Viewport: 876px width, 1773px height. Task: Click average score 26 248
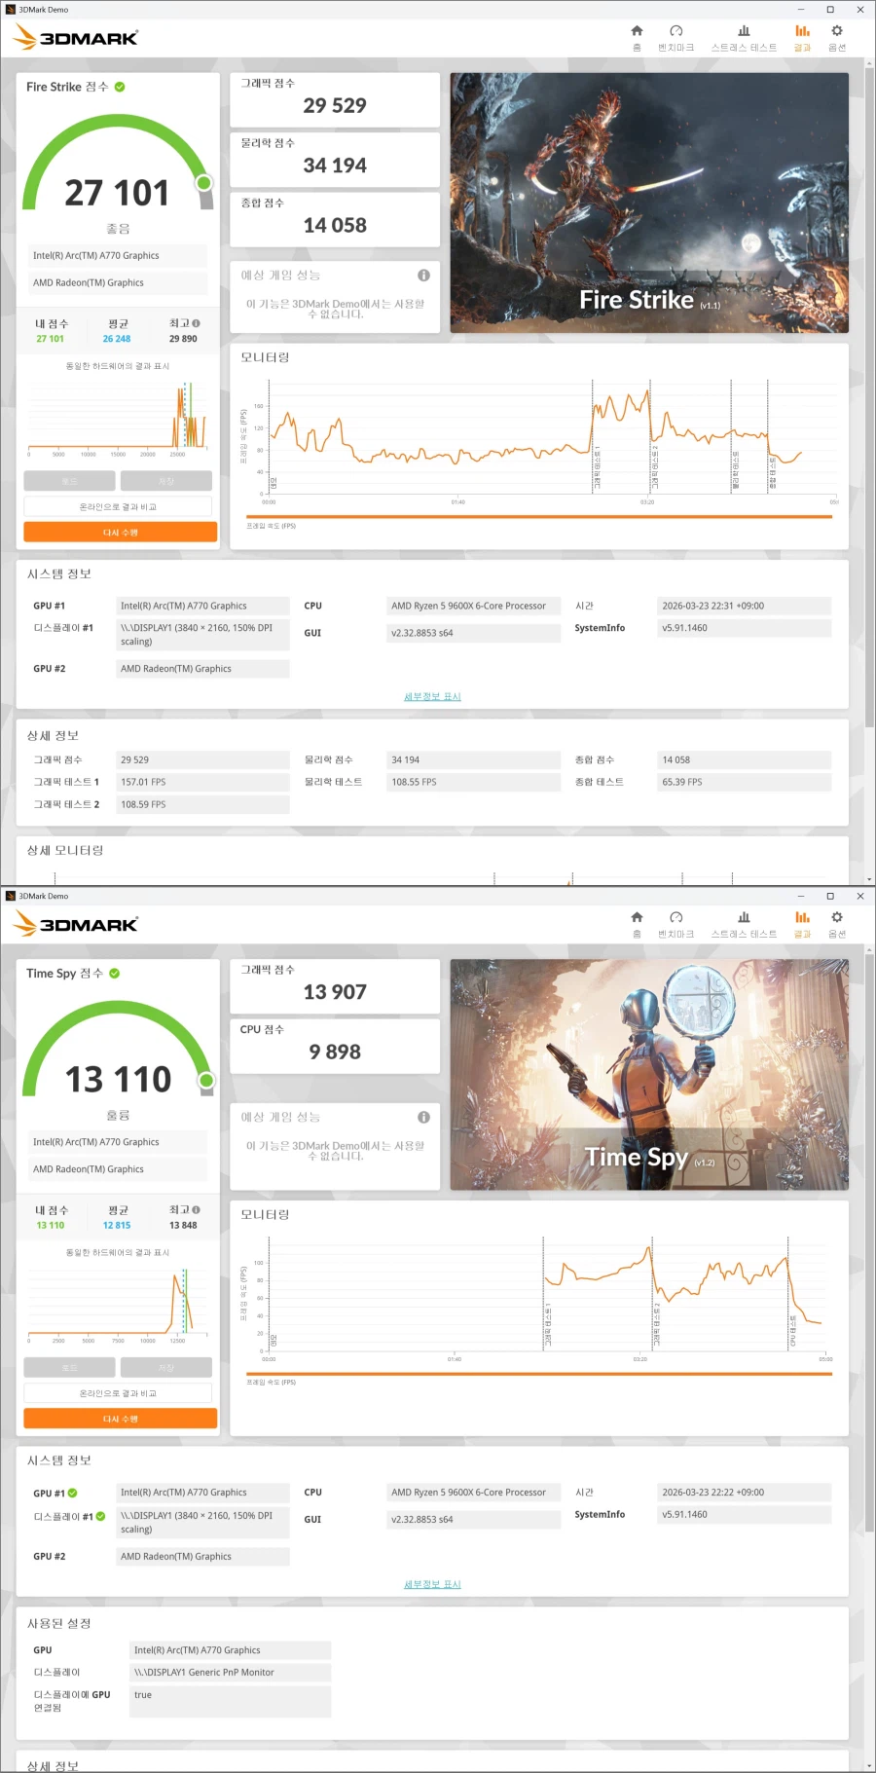117,339
